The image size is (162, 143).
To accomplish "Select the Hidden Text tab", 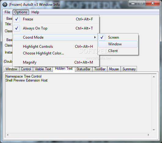I will click(x=64, y=68).
